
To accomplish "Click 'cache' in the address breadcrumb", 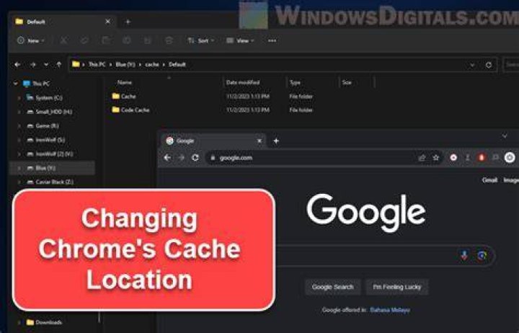I will [152, 65].
